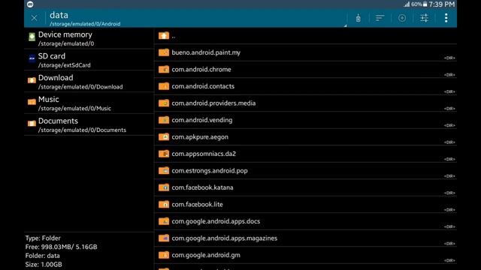The image size is (481, 270).
Task: Open the Documents bookmark
Action: (89, 124)
